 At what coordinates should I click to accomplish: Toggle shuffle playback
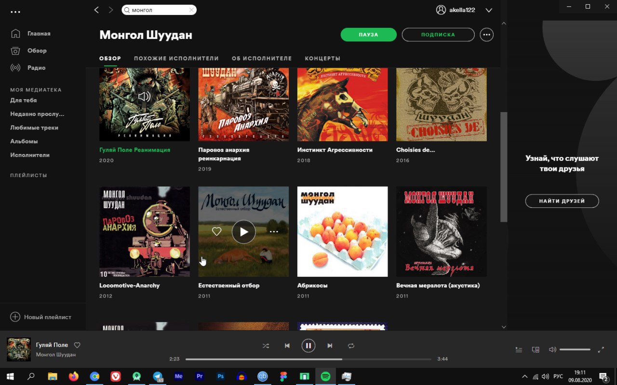[x=266, y=346]
